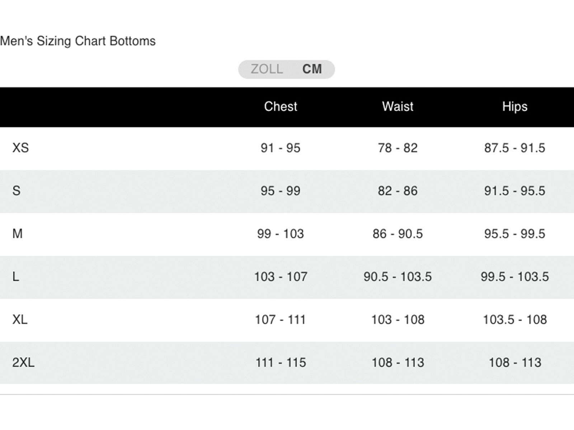Click the Waist column header

click(397, 106)
